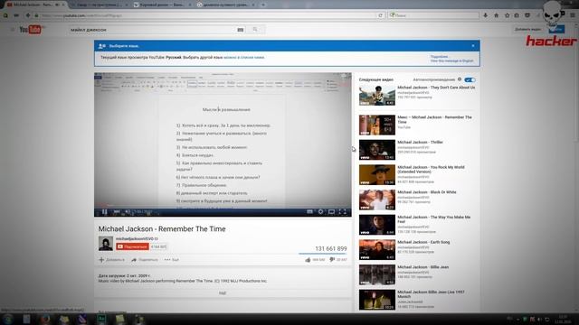The width and height of the screenshot is (579, 325).
Task: Open Firefox downloads arrow icon
Action: 485,15
